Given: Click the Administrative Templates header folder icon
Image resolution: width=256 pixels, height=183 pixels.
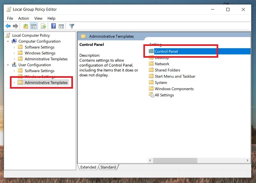Looking at the screenshot, I should [84, 36].
